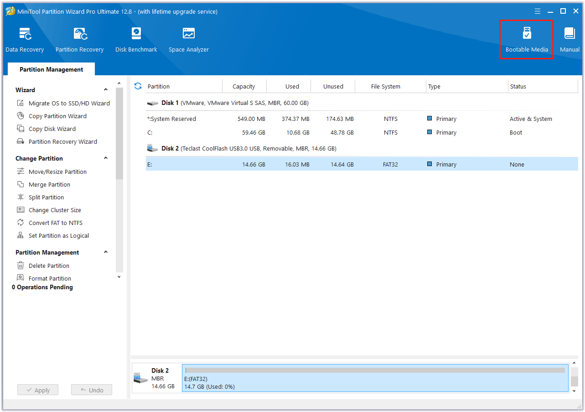The width and height of the screenshot is (585, 412).
Task: Sort partitions by the Capacity column header
Action: point(243,86)
